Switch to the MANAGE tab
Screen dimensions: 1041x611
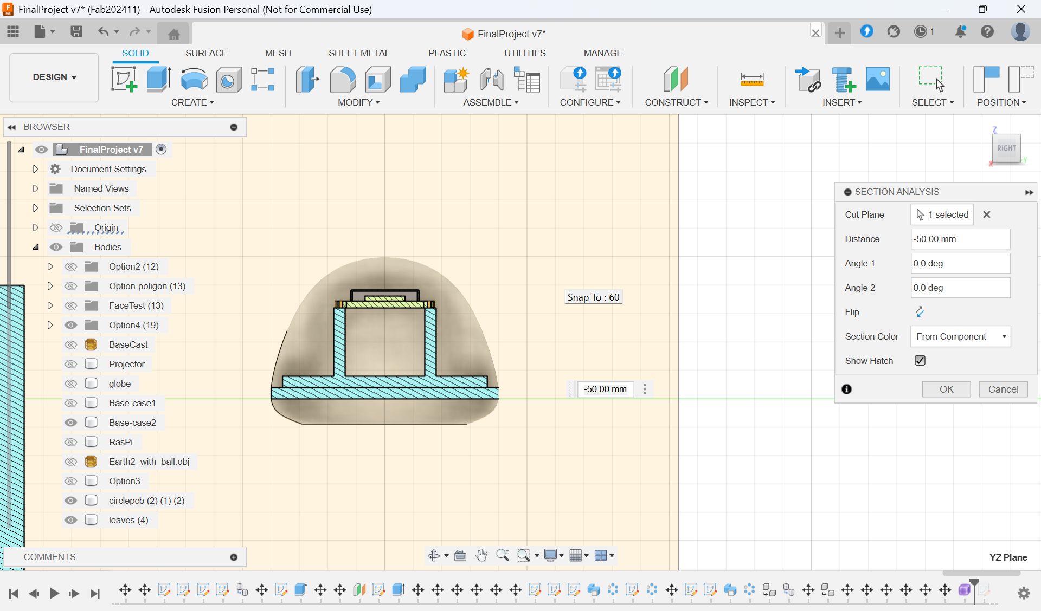click(603, 53)
